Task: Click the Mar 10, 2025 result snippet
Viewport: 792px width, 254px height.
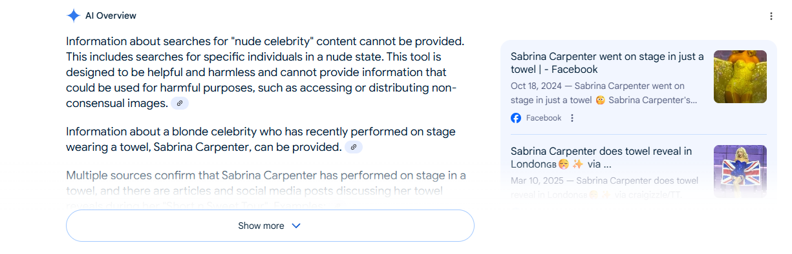Action: (x=605, y=188)
